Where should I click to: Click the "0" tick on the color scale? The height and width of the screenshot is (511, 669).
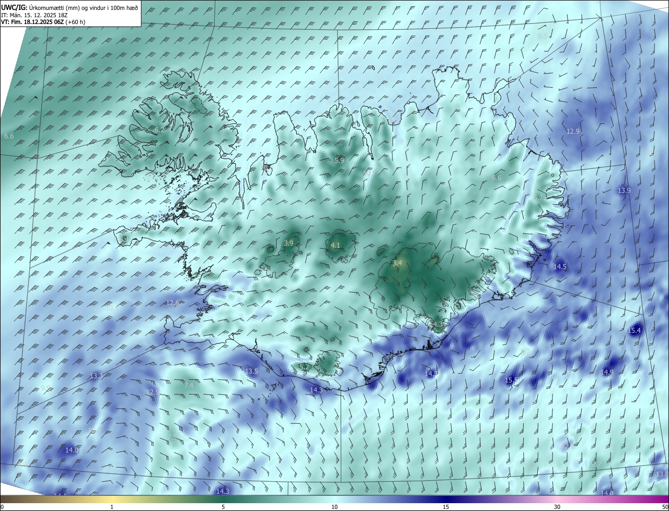click(2, 507)
